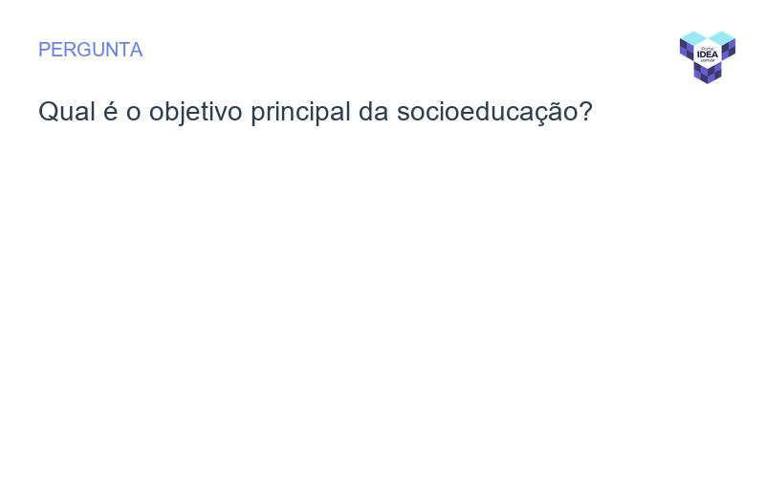Click the word "socioeducação" in the question
Image resolution: width=765 pixels, height=478 pixels.
point(486,112)
